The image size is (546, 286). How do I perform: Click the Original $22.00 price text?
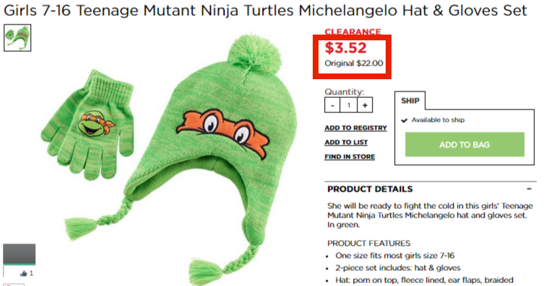(x=353, y=63)
